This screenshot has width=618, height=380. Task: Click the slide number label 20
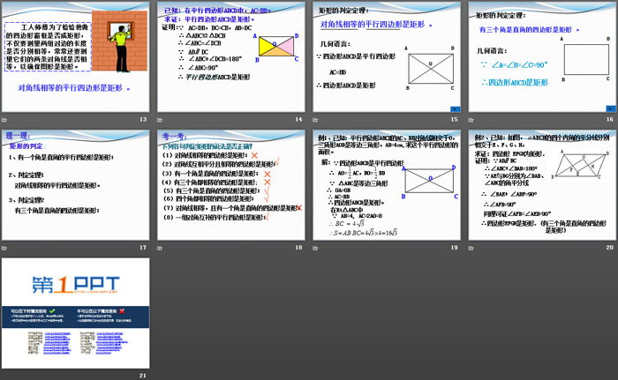click(610, 247)
